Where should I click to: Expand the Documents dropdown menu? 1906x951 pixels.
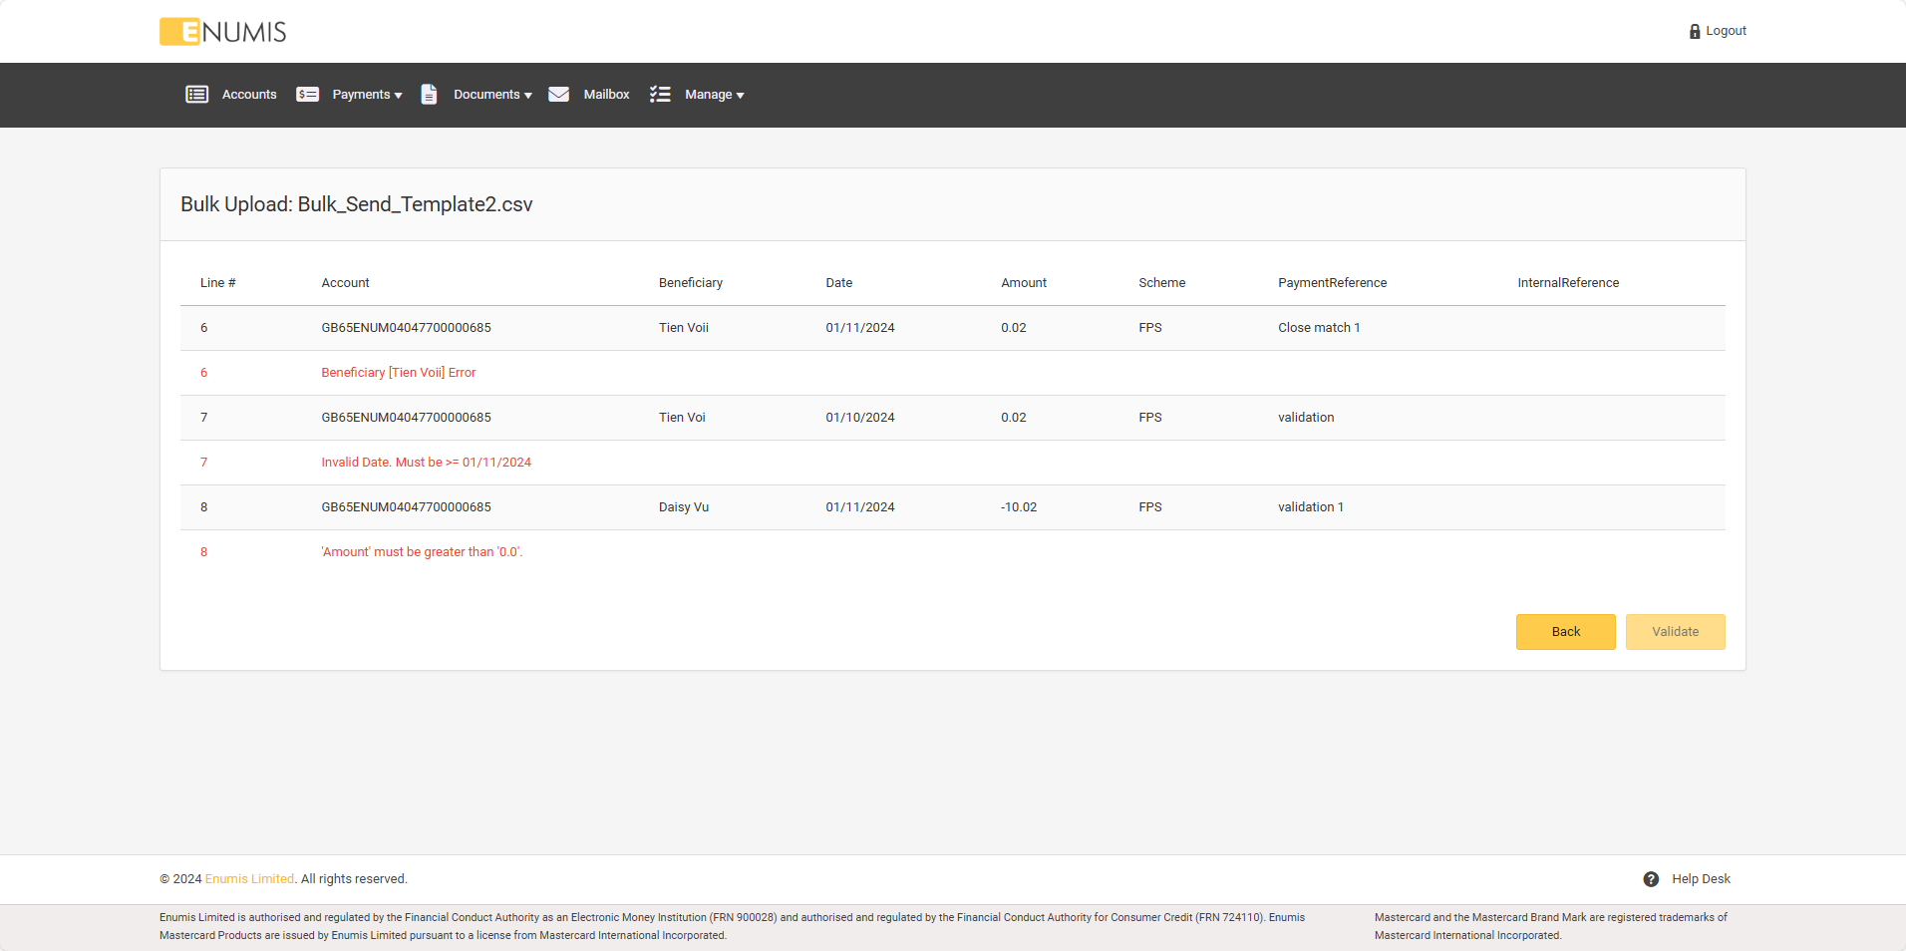tap(492, 95)
